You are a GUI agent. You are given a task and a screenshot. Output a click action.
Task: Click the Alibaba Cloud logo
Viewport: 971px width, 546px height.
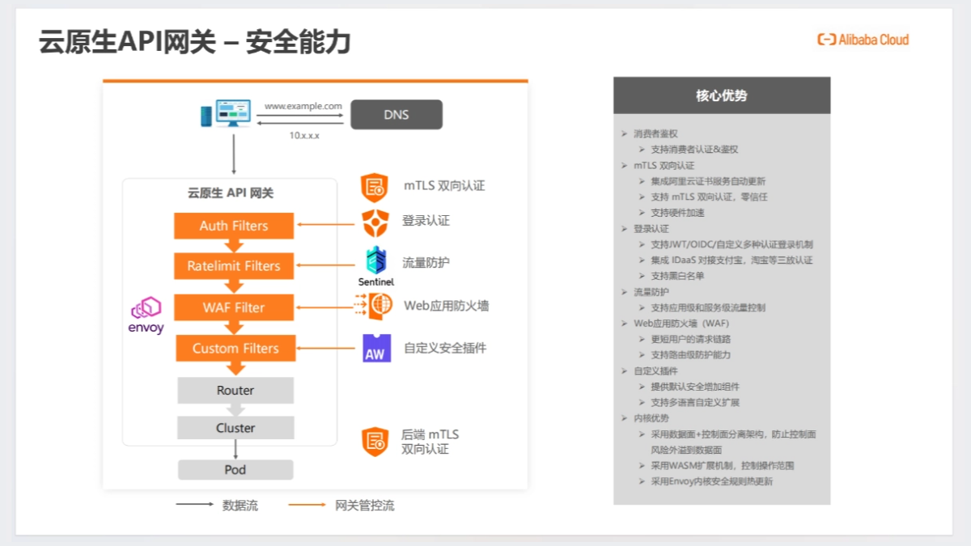pyautogui.click(x=861, y=39)
